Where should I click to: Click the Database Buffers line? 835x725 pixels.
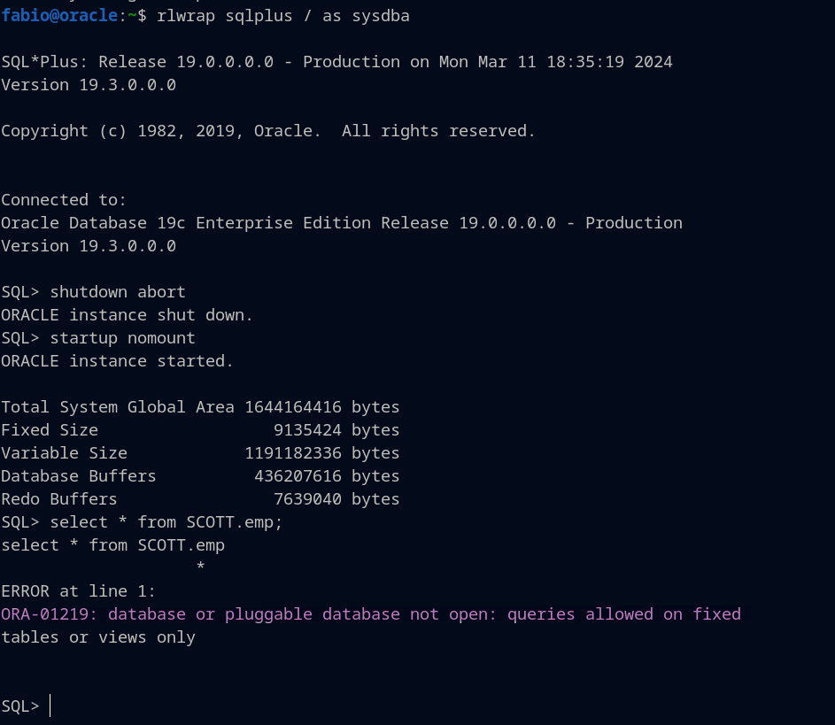tap(200, 476)
